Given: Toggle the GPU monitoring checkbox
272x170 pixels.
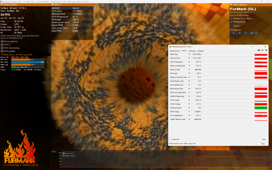Looking at the screenshot, I should 2,48.
